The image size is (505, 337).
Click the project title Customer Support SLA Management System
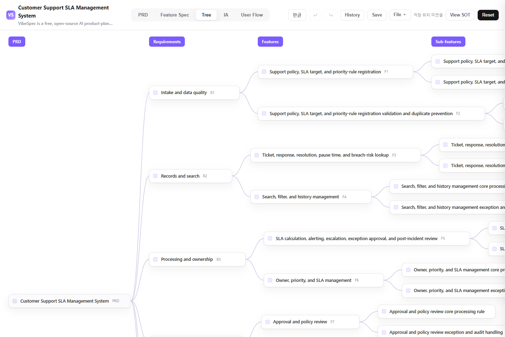[x=63, y=12]
